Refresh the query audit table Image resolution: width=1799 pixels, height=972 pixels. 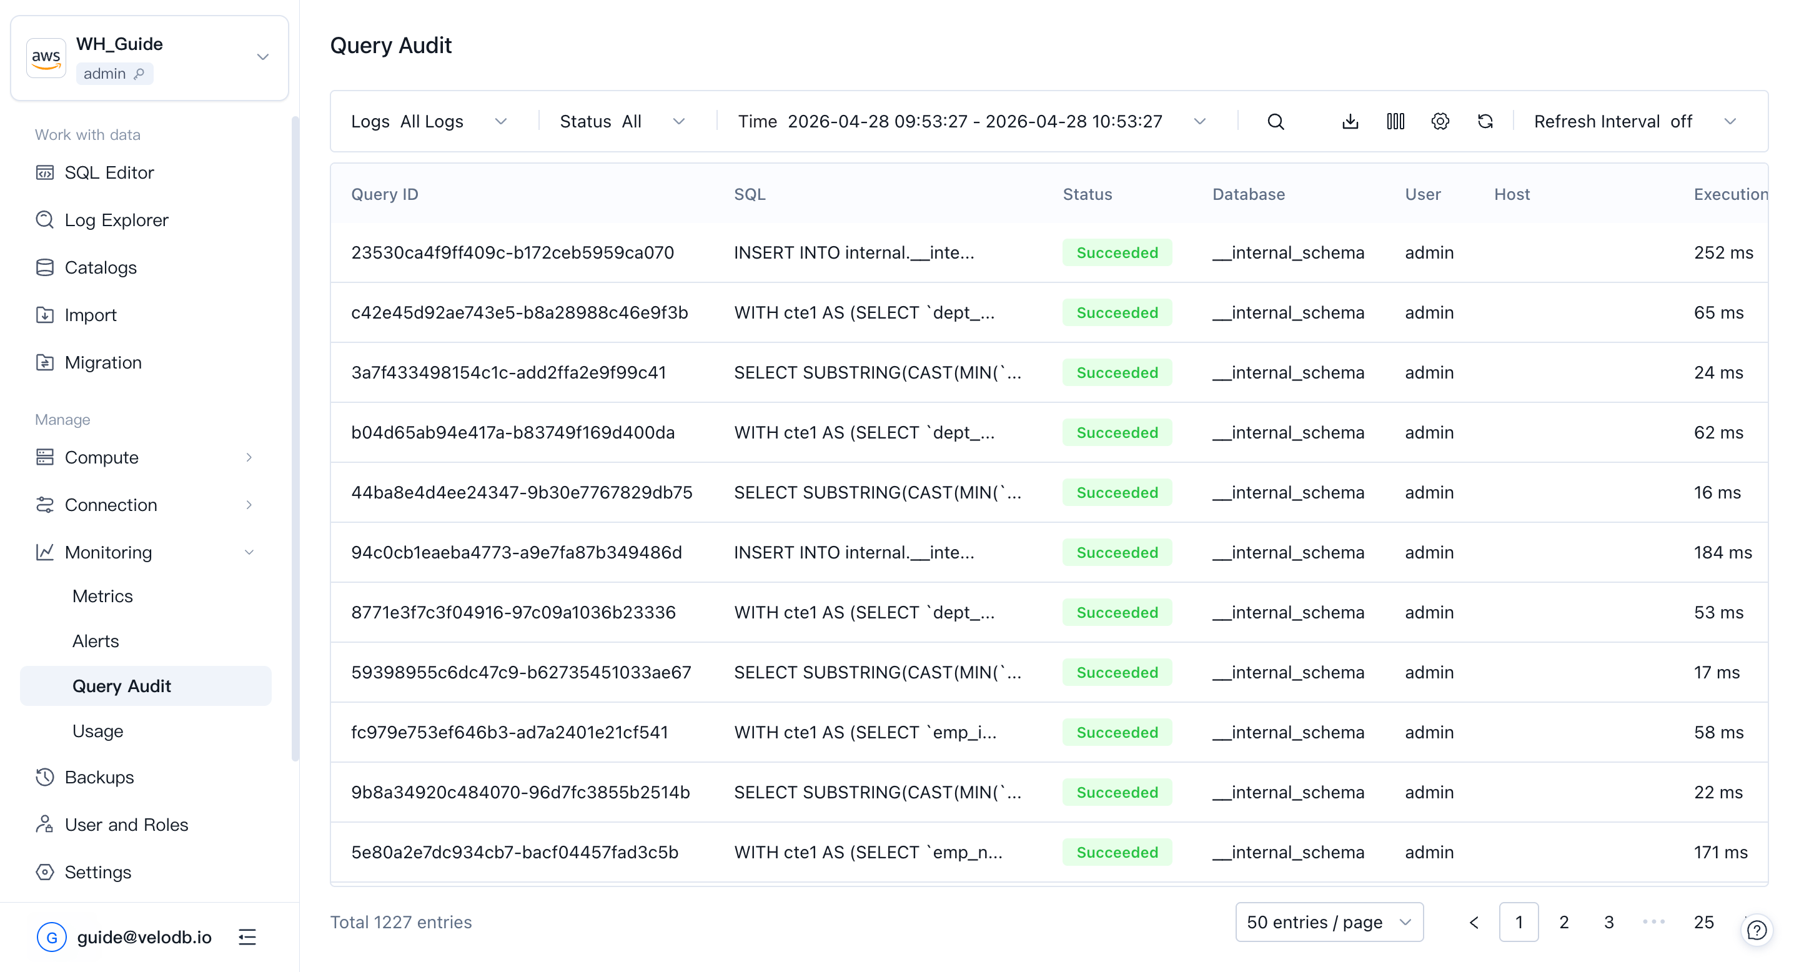click(1485, 121)
